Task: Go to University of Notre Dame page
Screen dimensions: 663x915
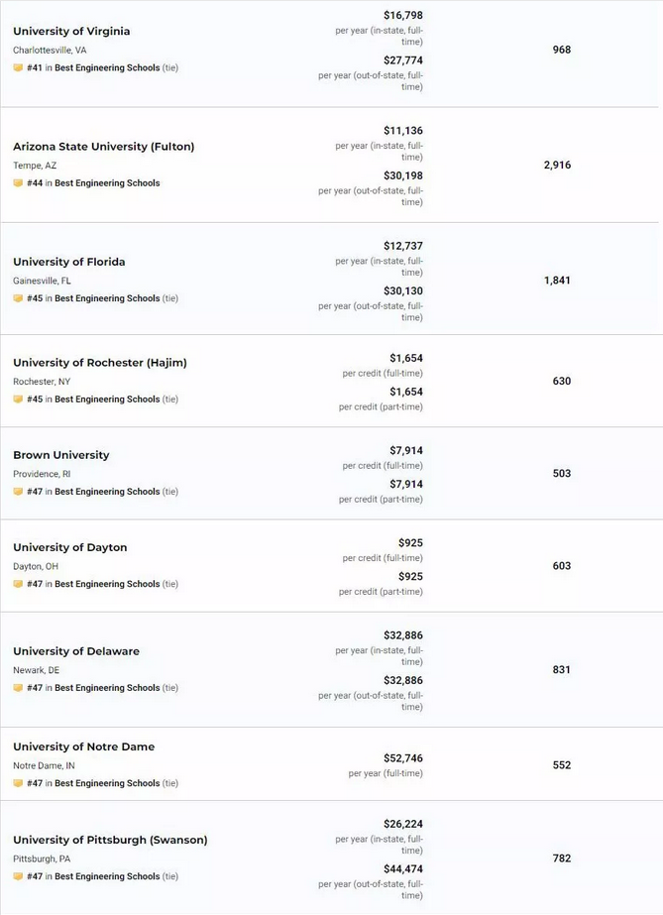Action: (x=84, y=746)
